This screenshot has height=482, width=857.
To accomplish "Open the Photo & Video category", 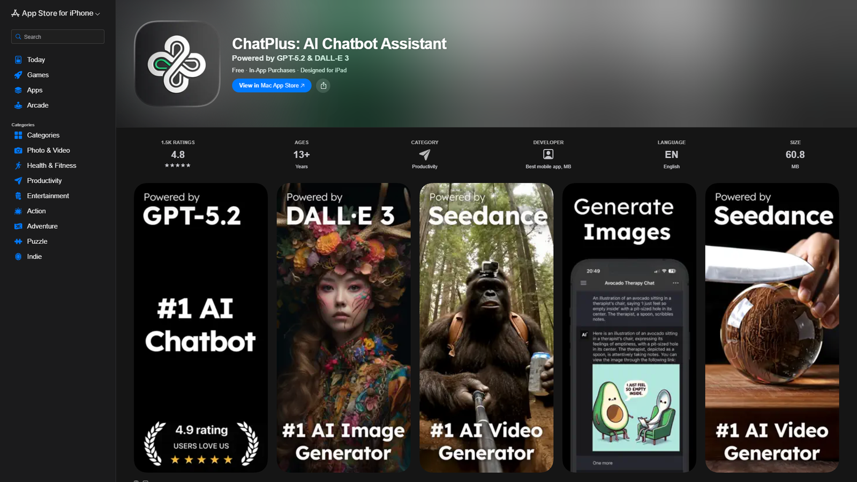I will [48, 150].
